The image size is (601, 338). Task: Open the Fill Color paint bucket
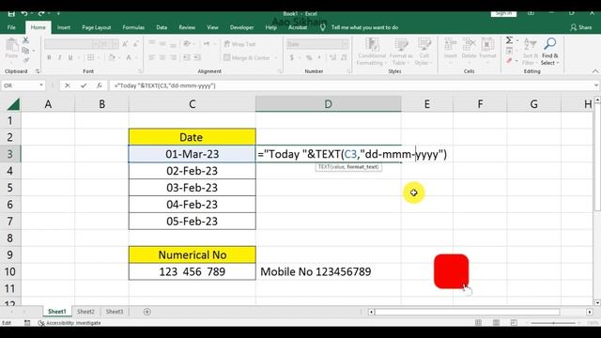tap(112, 57)
